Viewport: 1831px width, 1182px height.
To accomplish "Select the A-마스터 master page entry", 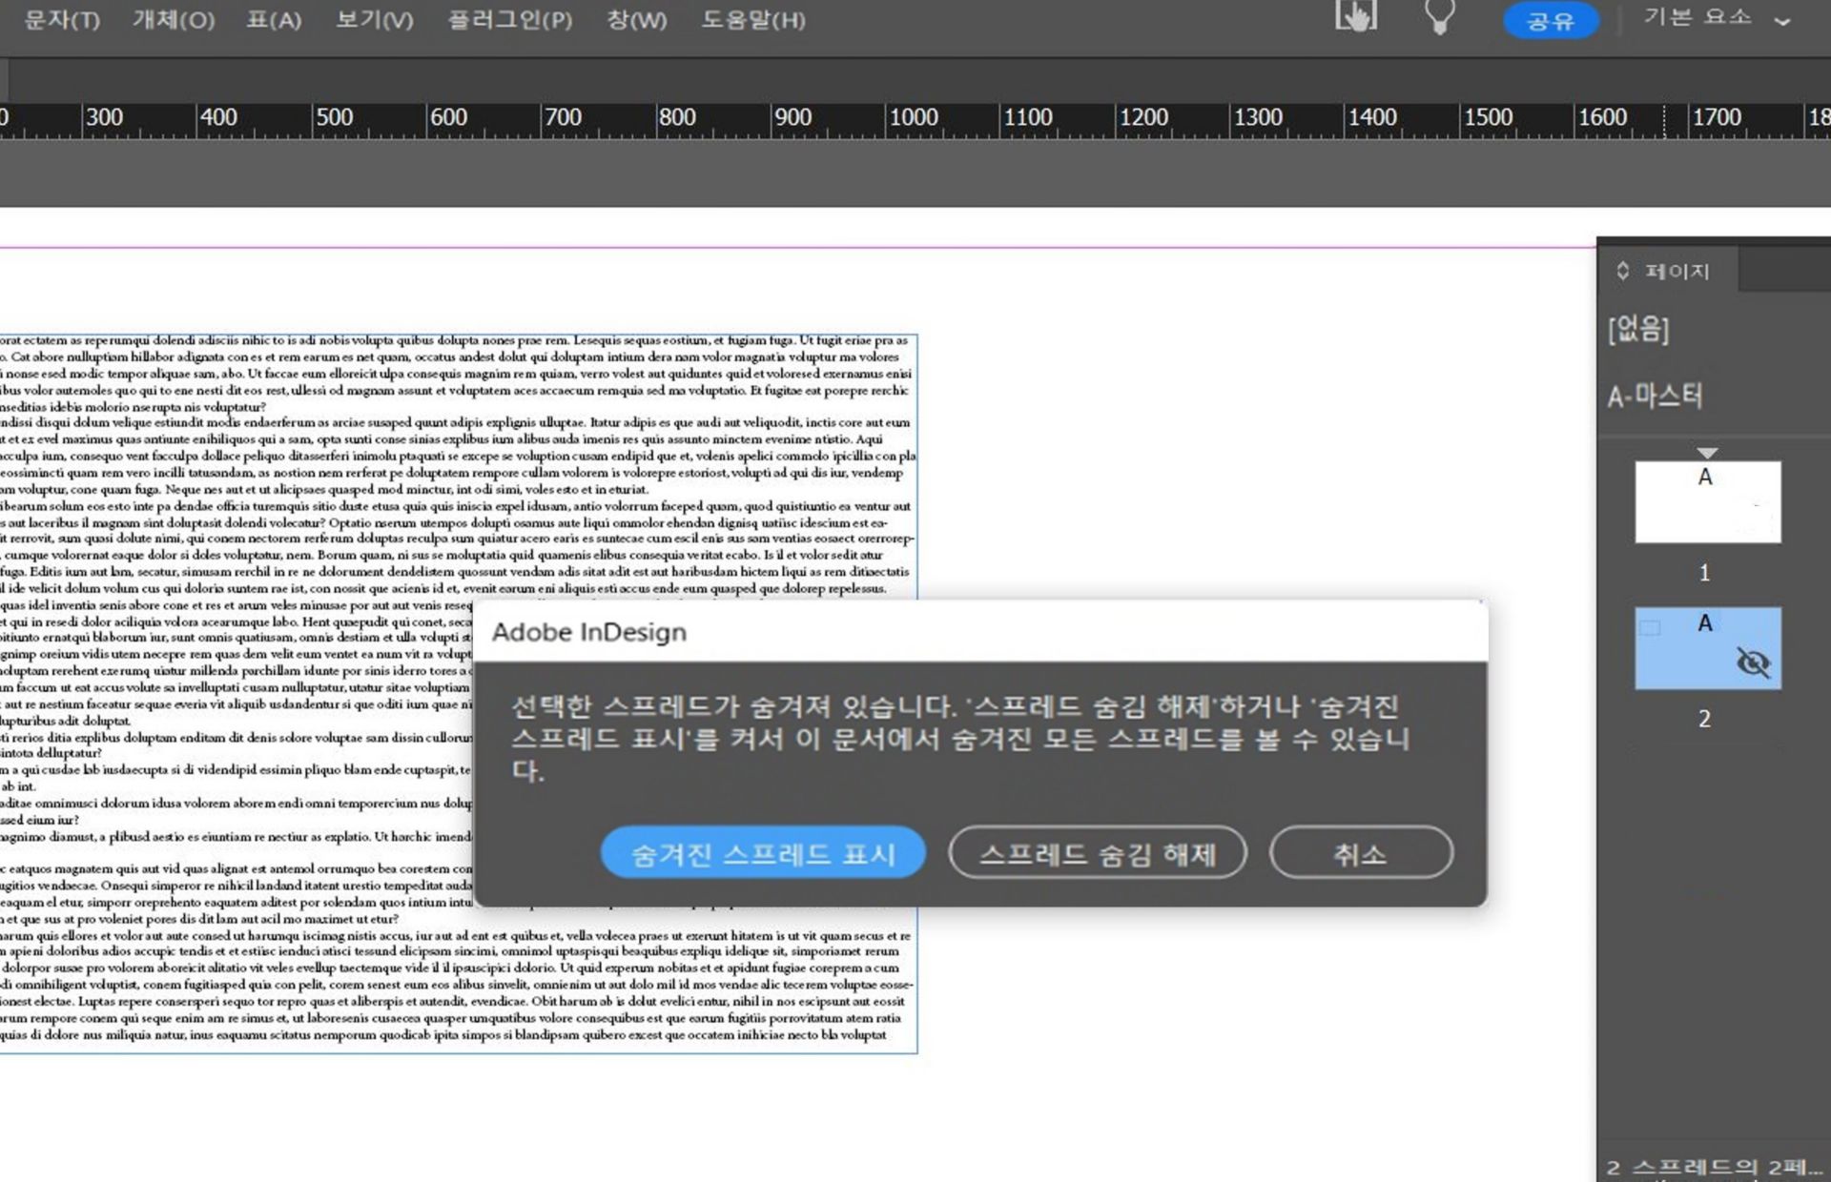I will 1656,394.
